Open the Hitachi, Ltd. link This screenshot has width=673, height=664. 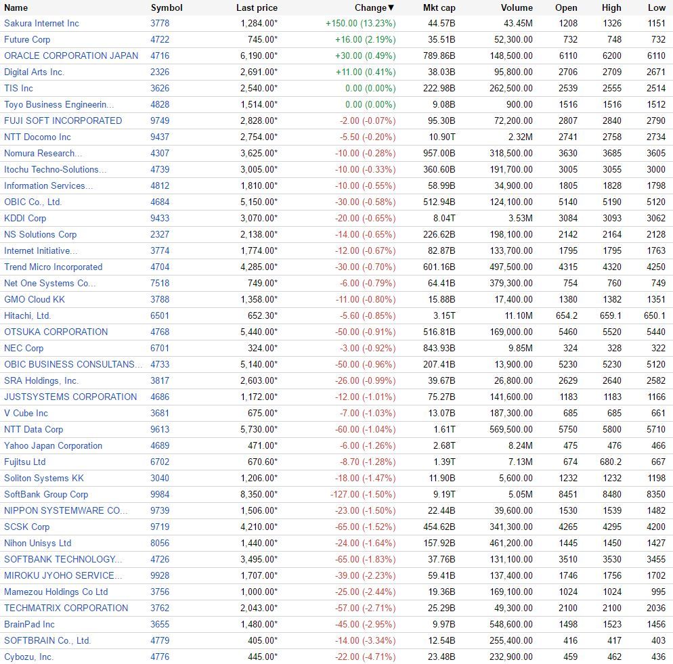(x=28, y=315)
